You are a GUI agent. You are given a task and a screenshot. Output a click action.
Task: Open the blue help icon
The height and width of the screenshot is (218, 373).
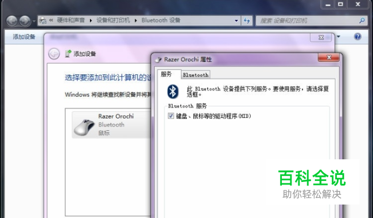pos(357,37)
